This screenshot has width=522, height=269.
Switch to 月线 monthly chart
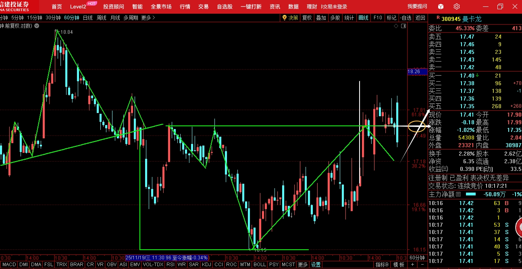point(115,18)
